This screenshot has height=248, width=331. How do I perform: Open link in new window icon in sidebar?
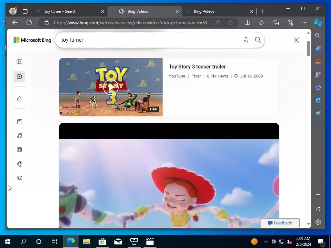coord(318,209)
